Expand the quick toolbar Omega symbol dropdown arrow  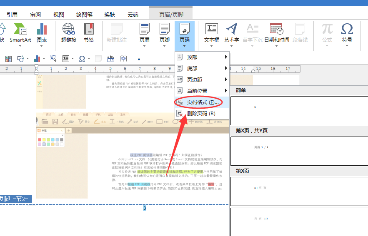tap(89, 58)
